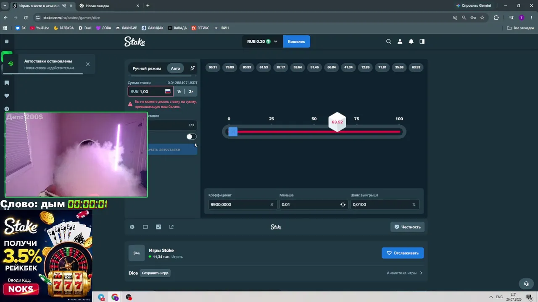Click the Игры Stake provider thumbnail
Screen dimensions: 538x302
137,253
